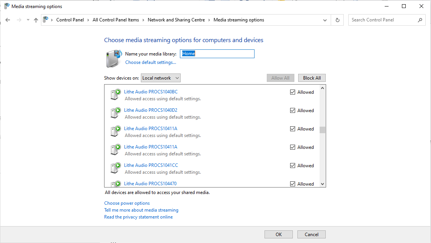Click the media library server icon
Viewport: 431px width, 243px height.
pyautogui.click(x=114, y=59)
